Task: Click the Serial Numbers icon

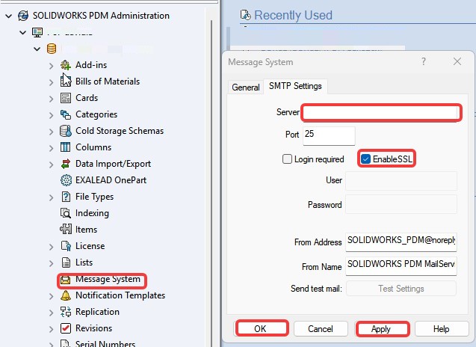Action: tap(66, 343)
